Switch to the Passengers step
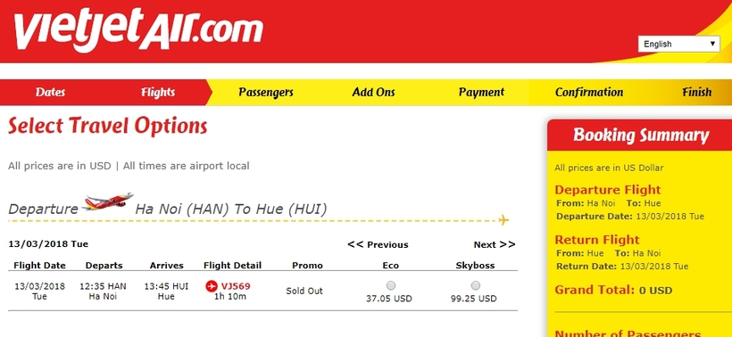The image size is (732, 337). [x=266, y=93]
